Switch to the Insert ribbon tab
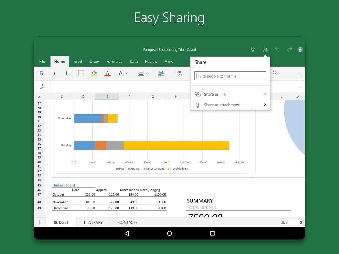This screenshot has height=254, width=339. click(77, 62)
